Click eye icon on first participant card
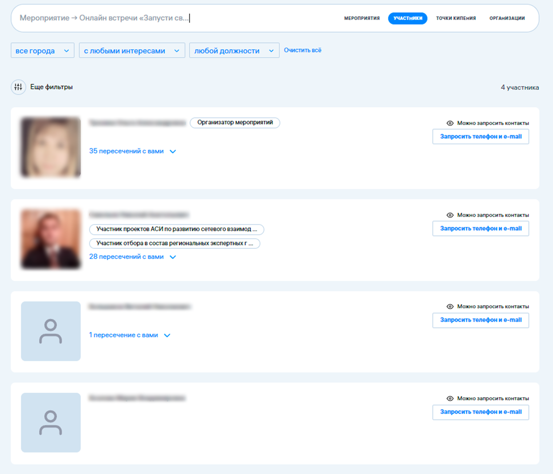The image size is (553, 474). [x=450, y=123]
